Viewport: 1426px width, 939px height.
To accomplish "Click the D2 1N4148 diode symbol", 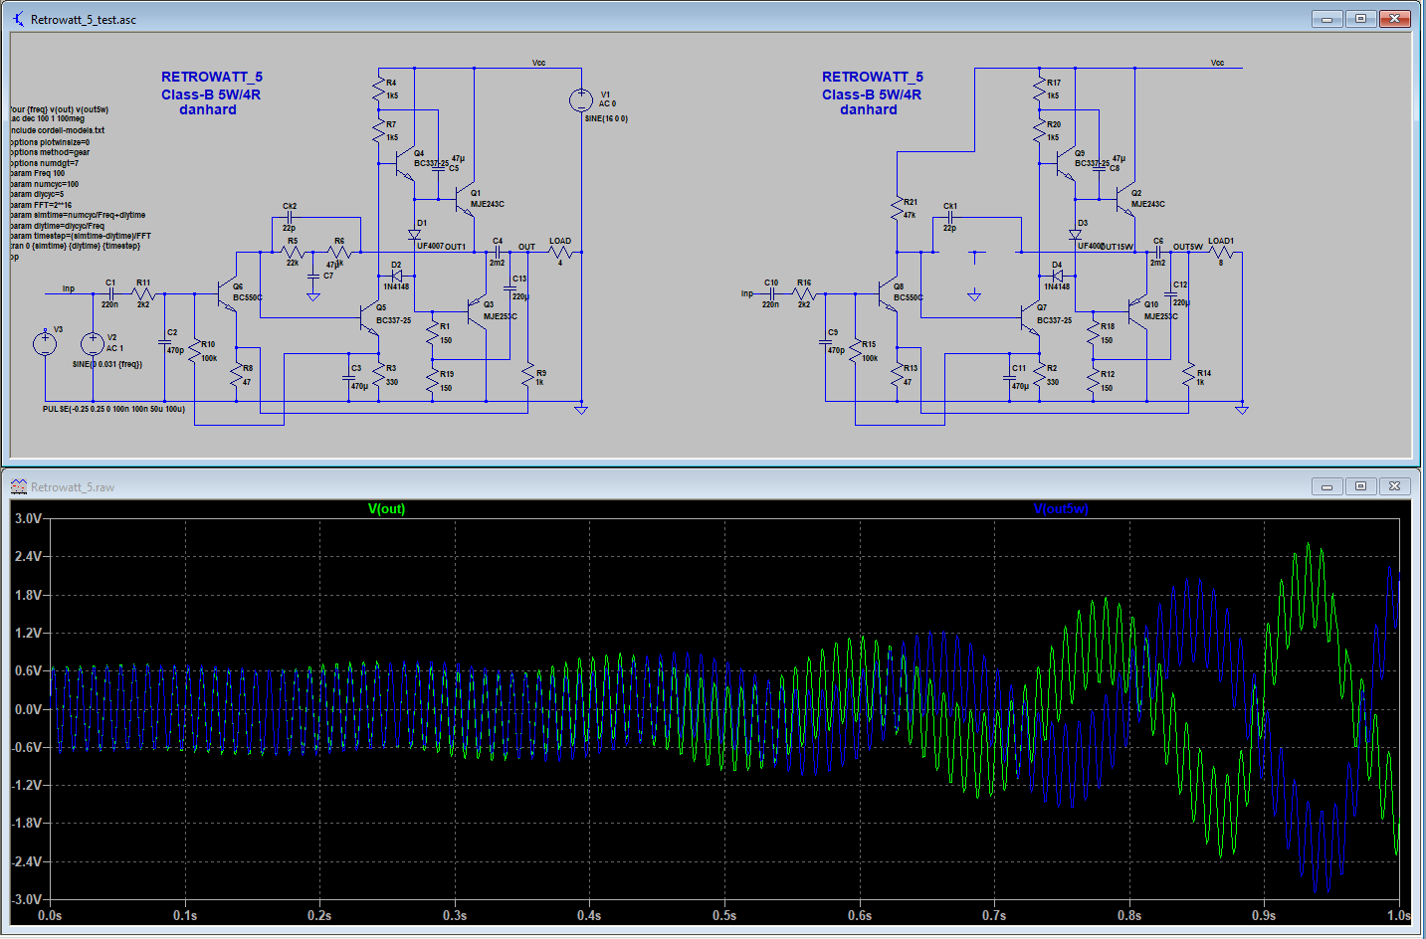I will [396, 276].
